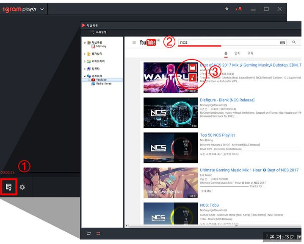Click the Nils Rohrig channel name
304x244 pixels.
click(x=206, y=140)
